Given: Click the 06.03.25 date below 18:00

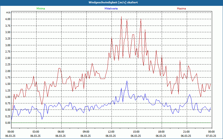Looking at the screenshot, I should [161, 136].
